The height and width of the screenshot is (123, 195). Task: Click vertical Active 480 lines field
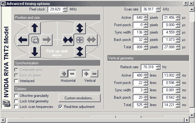point(139,75)
